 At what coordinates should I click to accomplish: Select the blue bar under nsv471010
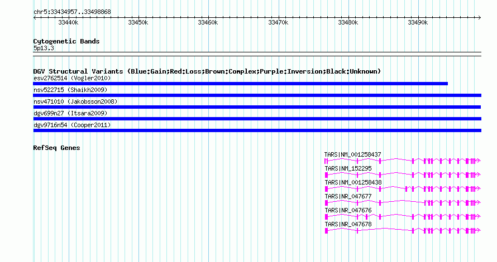[257, 107]
